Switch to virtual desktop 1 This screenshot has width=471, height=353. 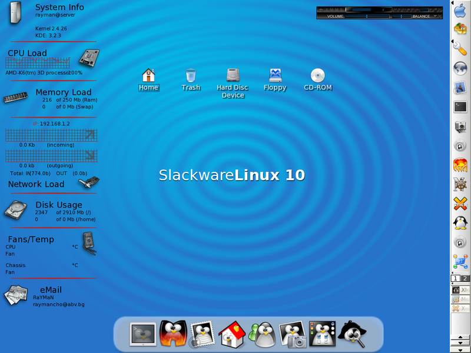click(456, 278)
